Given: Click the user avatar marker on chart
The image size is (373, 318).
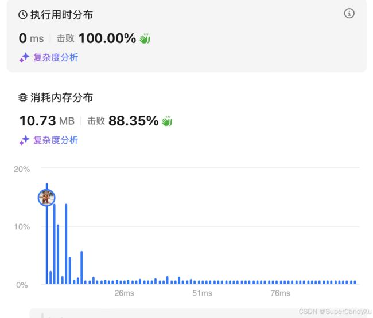Looking at the screenshot, I should [x=46, y=197].
